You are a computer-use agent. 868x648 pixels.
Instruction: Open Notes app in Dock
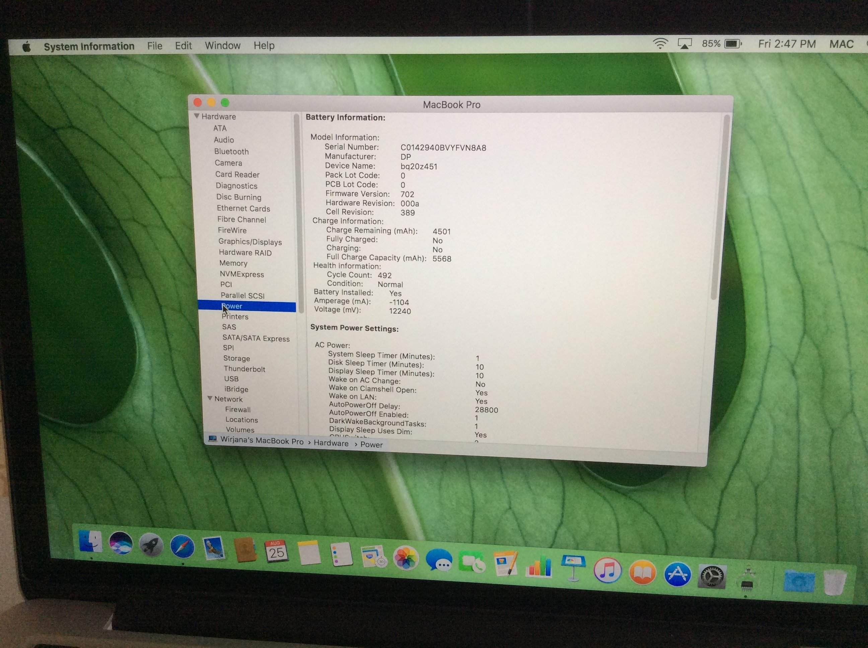309,553
